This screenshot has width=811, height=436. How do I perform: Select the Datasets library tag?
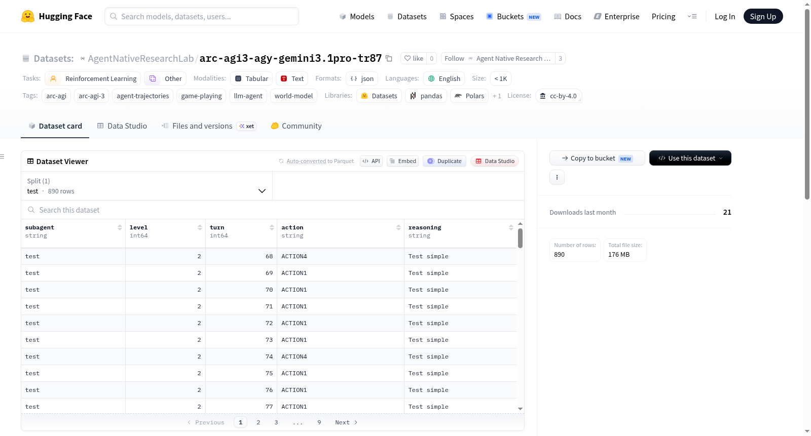tap(379, 96)
